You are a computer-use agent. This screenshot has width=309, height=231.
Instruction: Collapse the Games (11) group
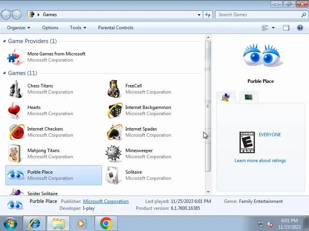[x=4, y=73]
